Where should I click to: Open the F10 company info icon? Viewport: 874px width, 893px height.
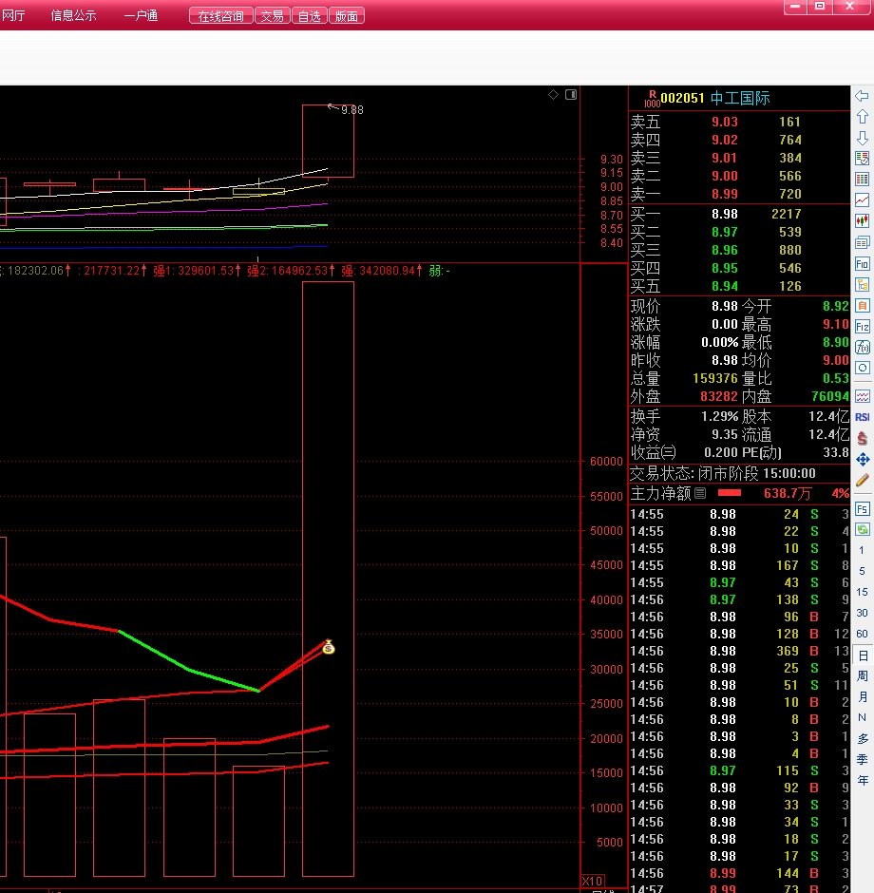[x=863, y=263]
